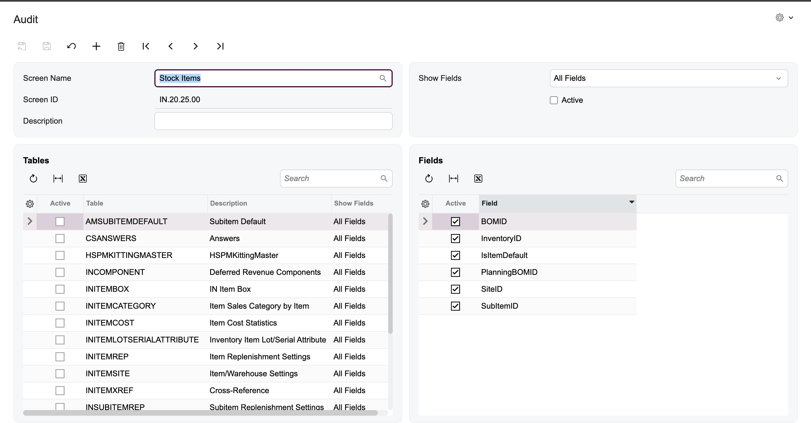Fit columns in Tables grid
Screen dimensions: 811x423
click(58, 179)
